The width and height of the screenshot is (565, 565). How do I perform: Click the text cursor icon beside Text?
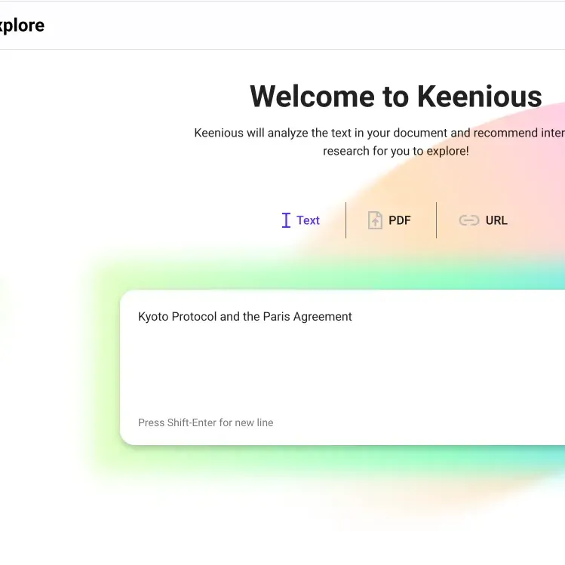coord(286,220)
